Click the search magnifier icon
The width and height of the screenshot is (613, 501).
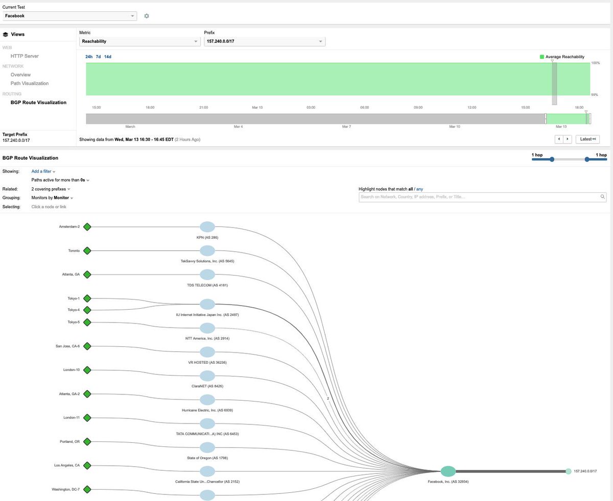click(x=602, y=197)
